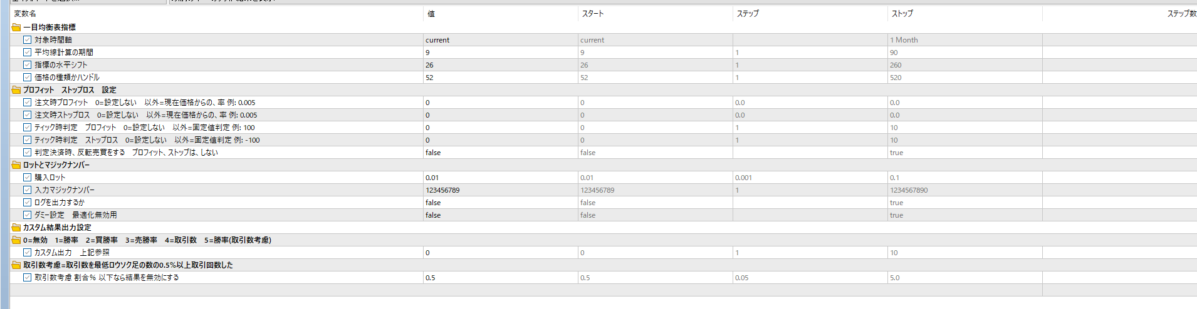
Task: Toggle the 対象時間軸 checkbox
Action: point(28,40)
